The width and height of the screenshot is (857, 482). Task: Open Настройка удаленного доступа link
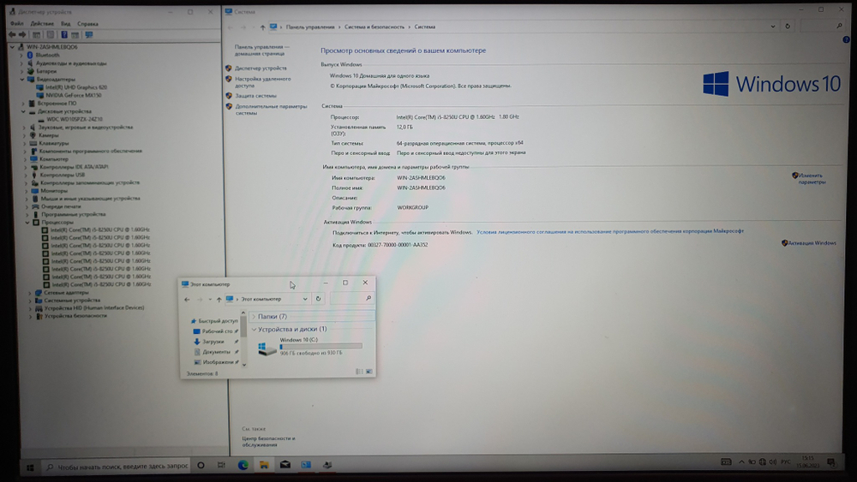263,82
